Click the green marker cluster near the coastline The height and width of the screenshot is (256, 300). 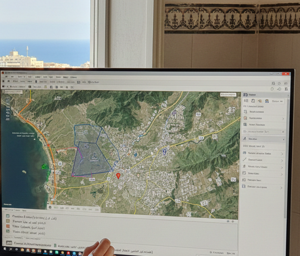[x=45, y=167]
